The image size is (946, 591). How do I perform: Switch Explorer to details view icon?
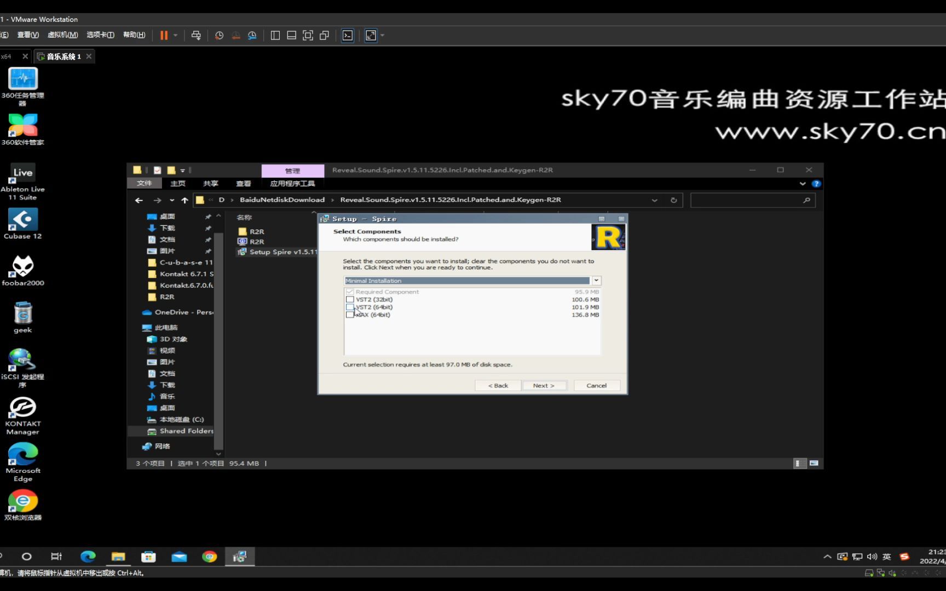pos(799,463)
